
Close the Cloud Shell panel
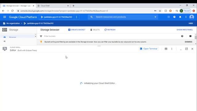(192, 49)
